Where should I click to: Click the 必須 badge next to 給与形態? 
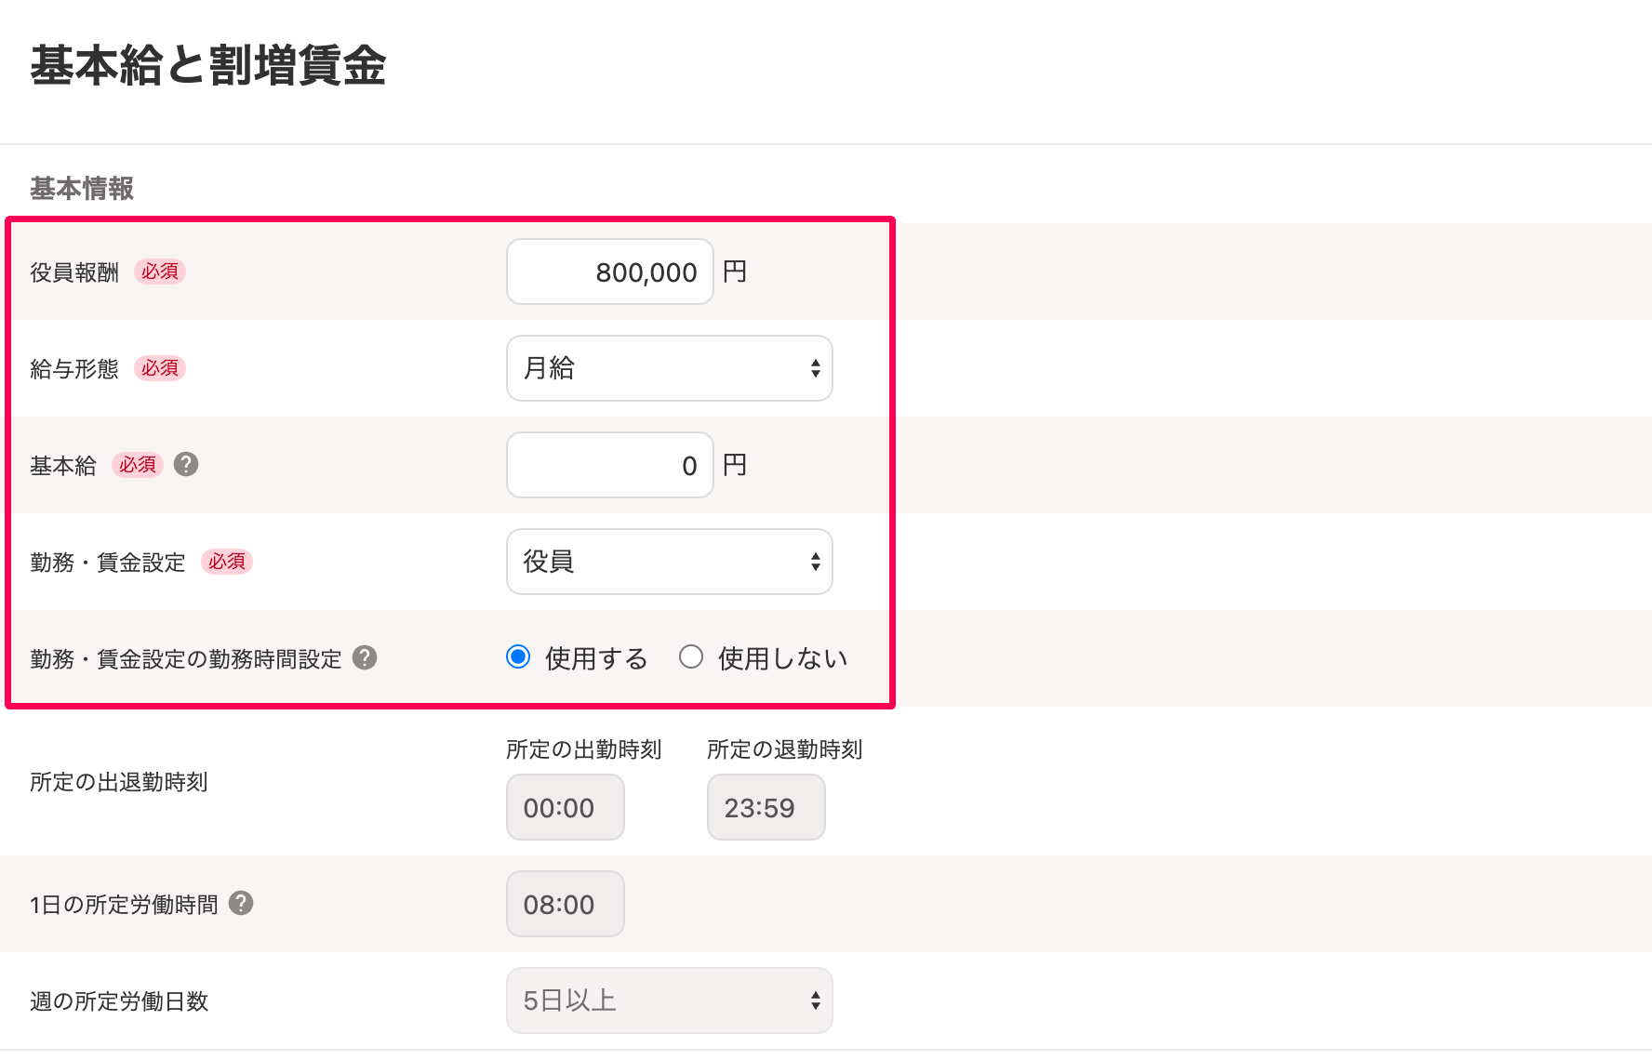click(160, 368)
